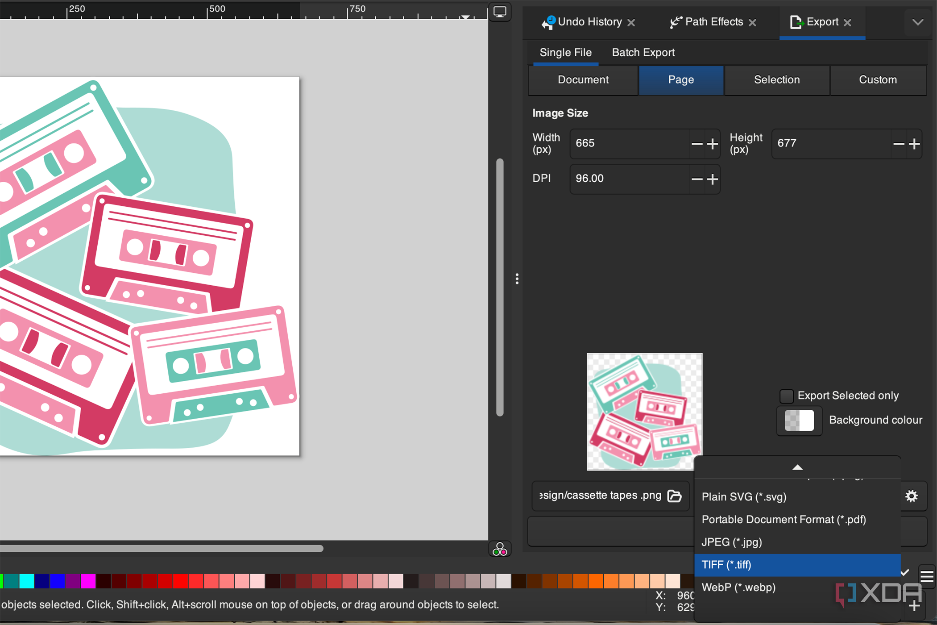Click the Undo History tab icon
The width and height of the screenshot is (937, 625).
pyautogui.click(x=548, y=22)
